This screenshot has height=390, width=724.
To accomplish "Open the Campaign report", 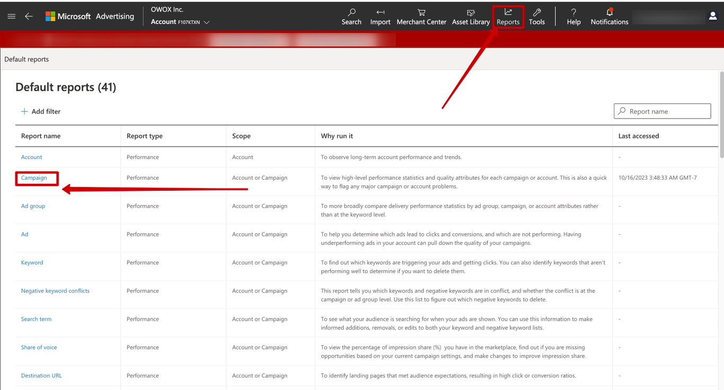I will [34, 178].
